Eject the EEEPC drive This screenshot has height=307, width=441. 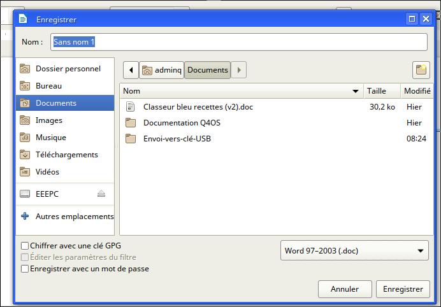101,194
